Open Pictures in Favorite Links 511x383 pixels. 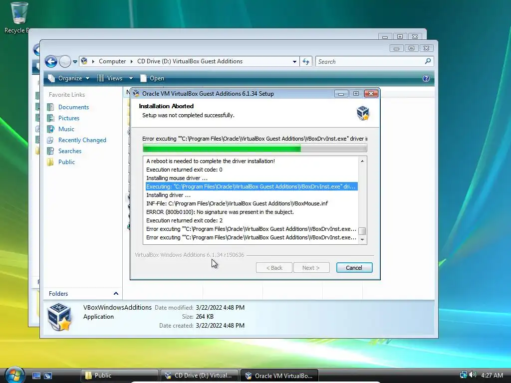(x=69, y=118)
